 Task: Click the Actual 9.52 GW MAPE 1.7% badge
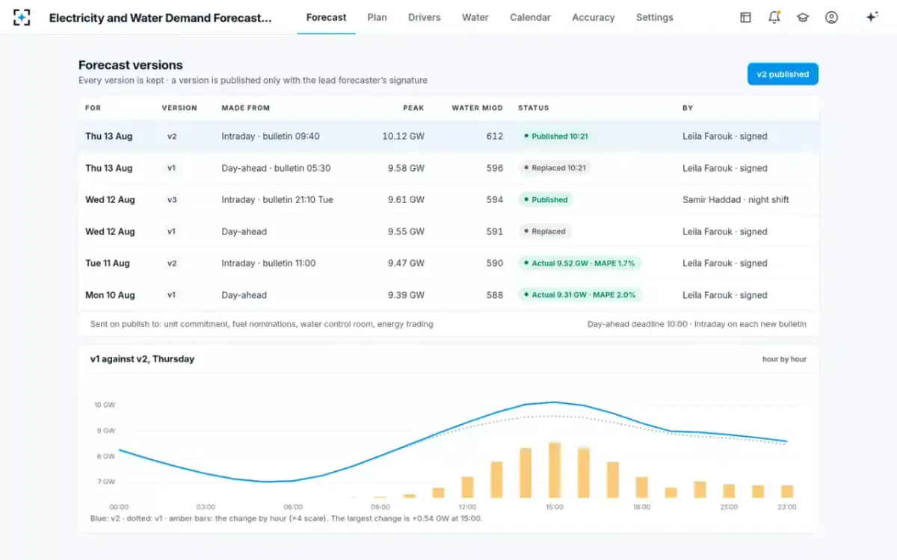(580, 264)
